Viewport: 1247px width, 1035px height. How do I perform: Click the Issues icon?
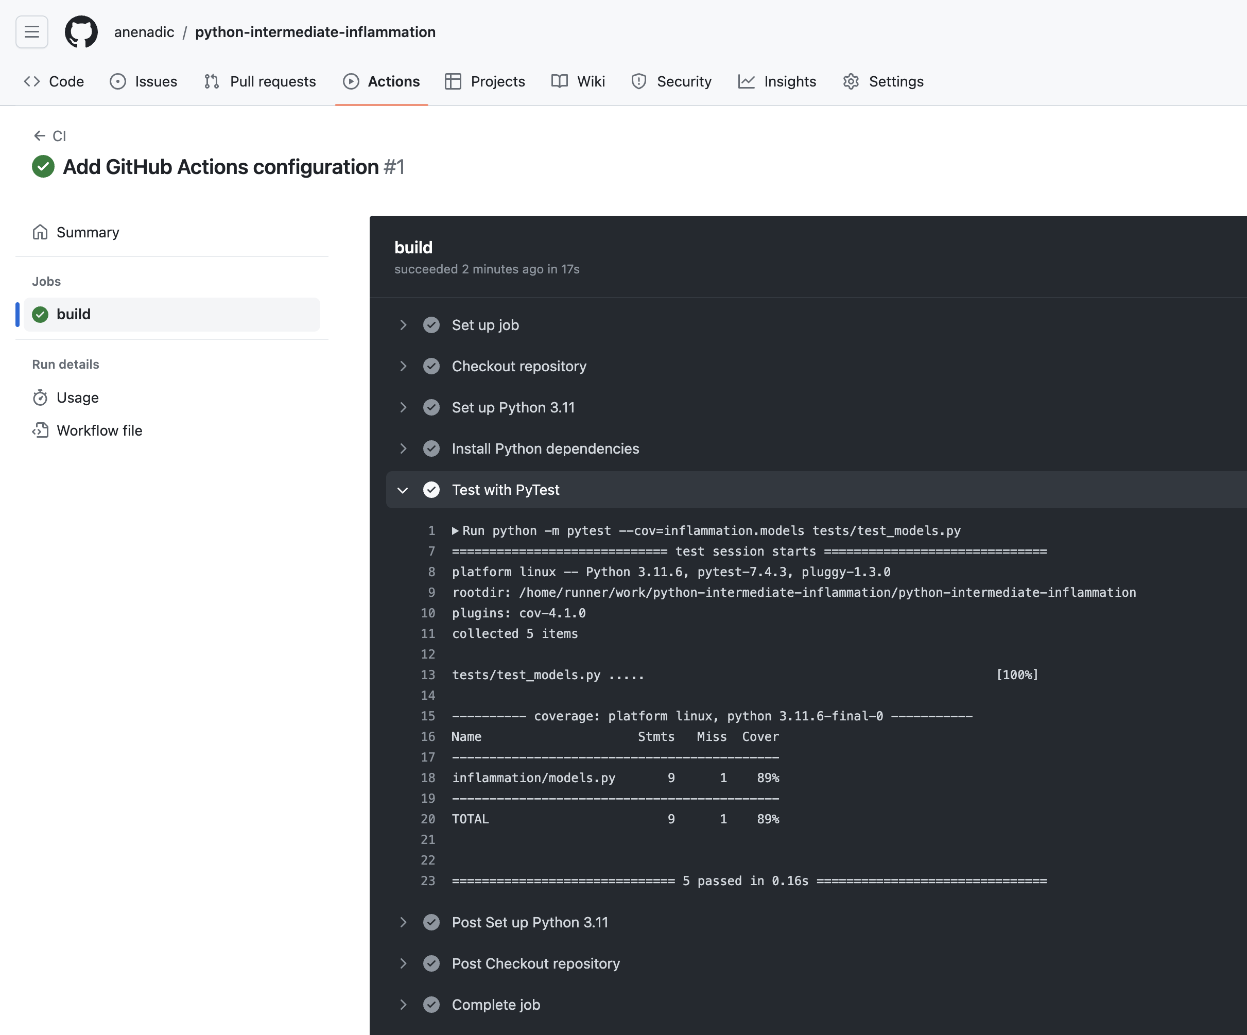pyautogui.click(x=117, y=81)
